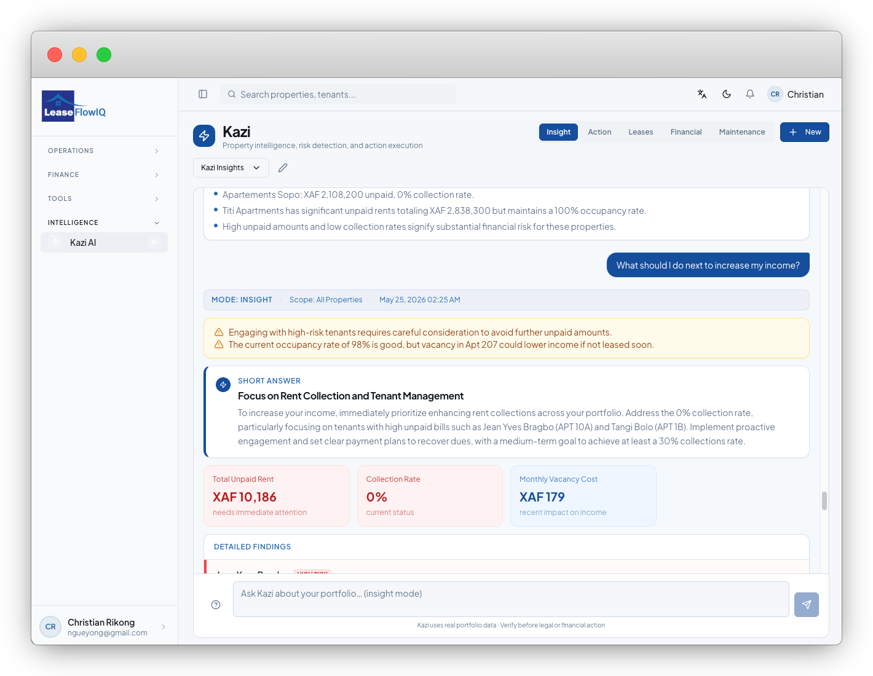Click the DETAILED FINDINGS heading

pos(252,547)
